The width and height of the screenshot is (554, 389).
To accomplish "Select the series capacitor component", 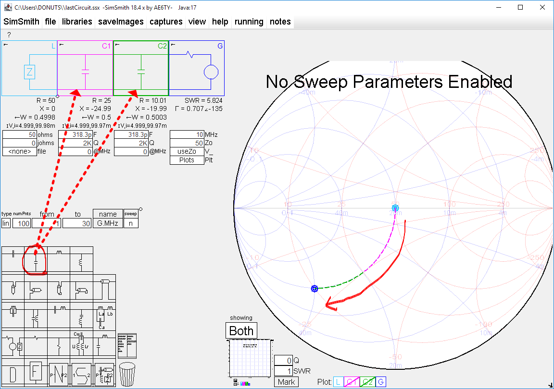I will pos(13,260).
